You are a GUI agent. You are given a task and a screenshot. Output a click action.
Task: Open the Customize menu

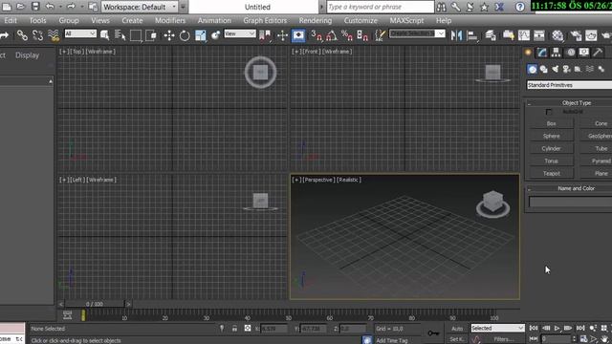[361, 20]
